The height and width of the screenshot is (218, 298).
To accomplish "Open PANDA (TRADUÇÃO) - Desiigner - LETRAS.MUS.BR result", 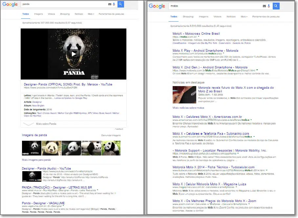I will pos(57,187).
